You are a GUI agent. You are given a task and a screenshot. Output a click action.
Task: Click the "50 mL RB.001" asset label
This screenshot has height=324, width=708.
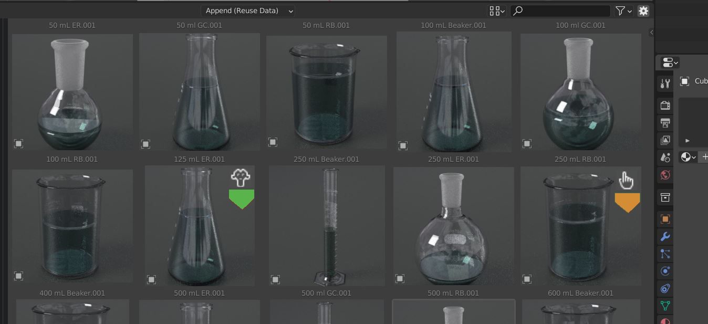326,25
